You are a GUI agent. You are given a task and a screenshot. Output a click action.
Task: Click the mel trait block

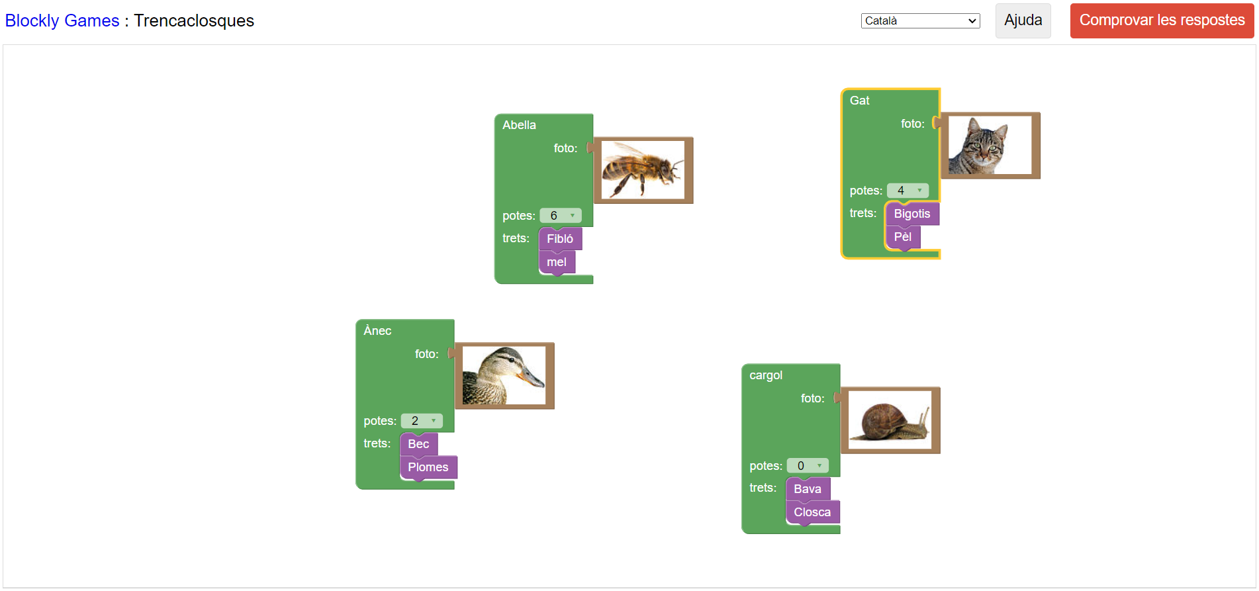point(557,262)
